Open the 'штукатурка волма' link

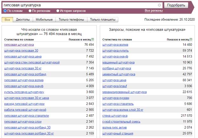pyautogui.click(x=115, y=45)
